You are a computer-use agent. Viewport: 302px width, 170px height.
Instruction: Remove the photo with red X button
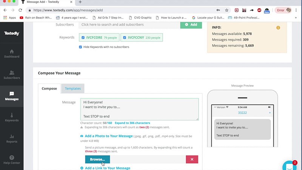pos(192,159)
